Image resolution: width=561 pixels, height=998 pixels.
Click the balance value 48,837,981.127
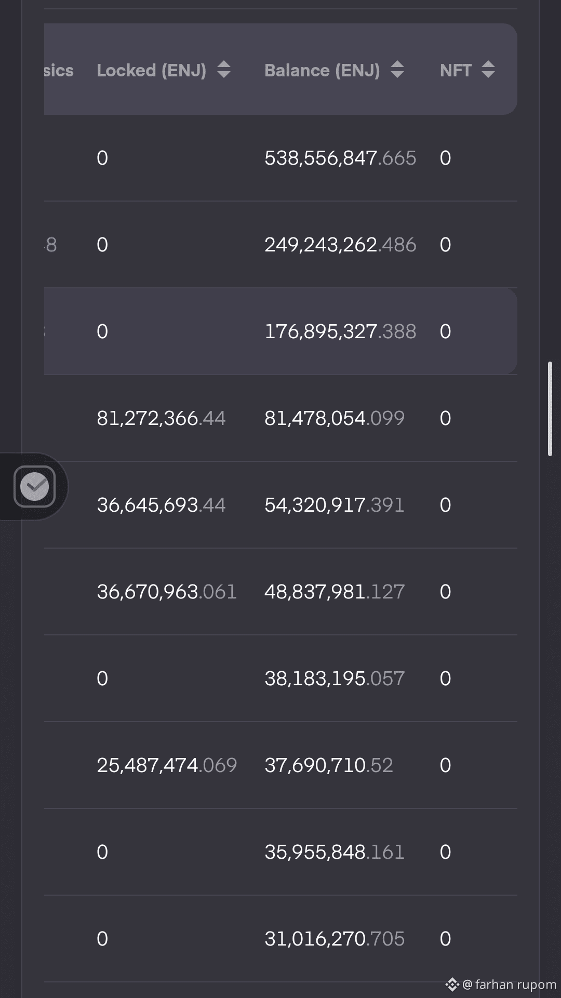coord(335,592)
